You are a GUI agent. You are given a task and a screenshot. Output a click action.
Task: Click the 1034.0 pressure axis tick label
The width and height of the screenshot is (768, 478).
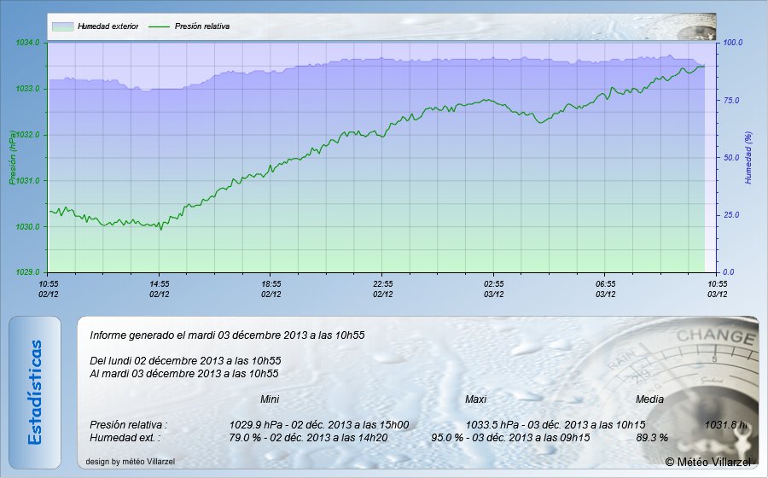[28, 43]
